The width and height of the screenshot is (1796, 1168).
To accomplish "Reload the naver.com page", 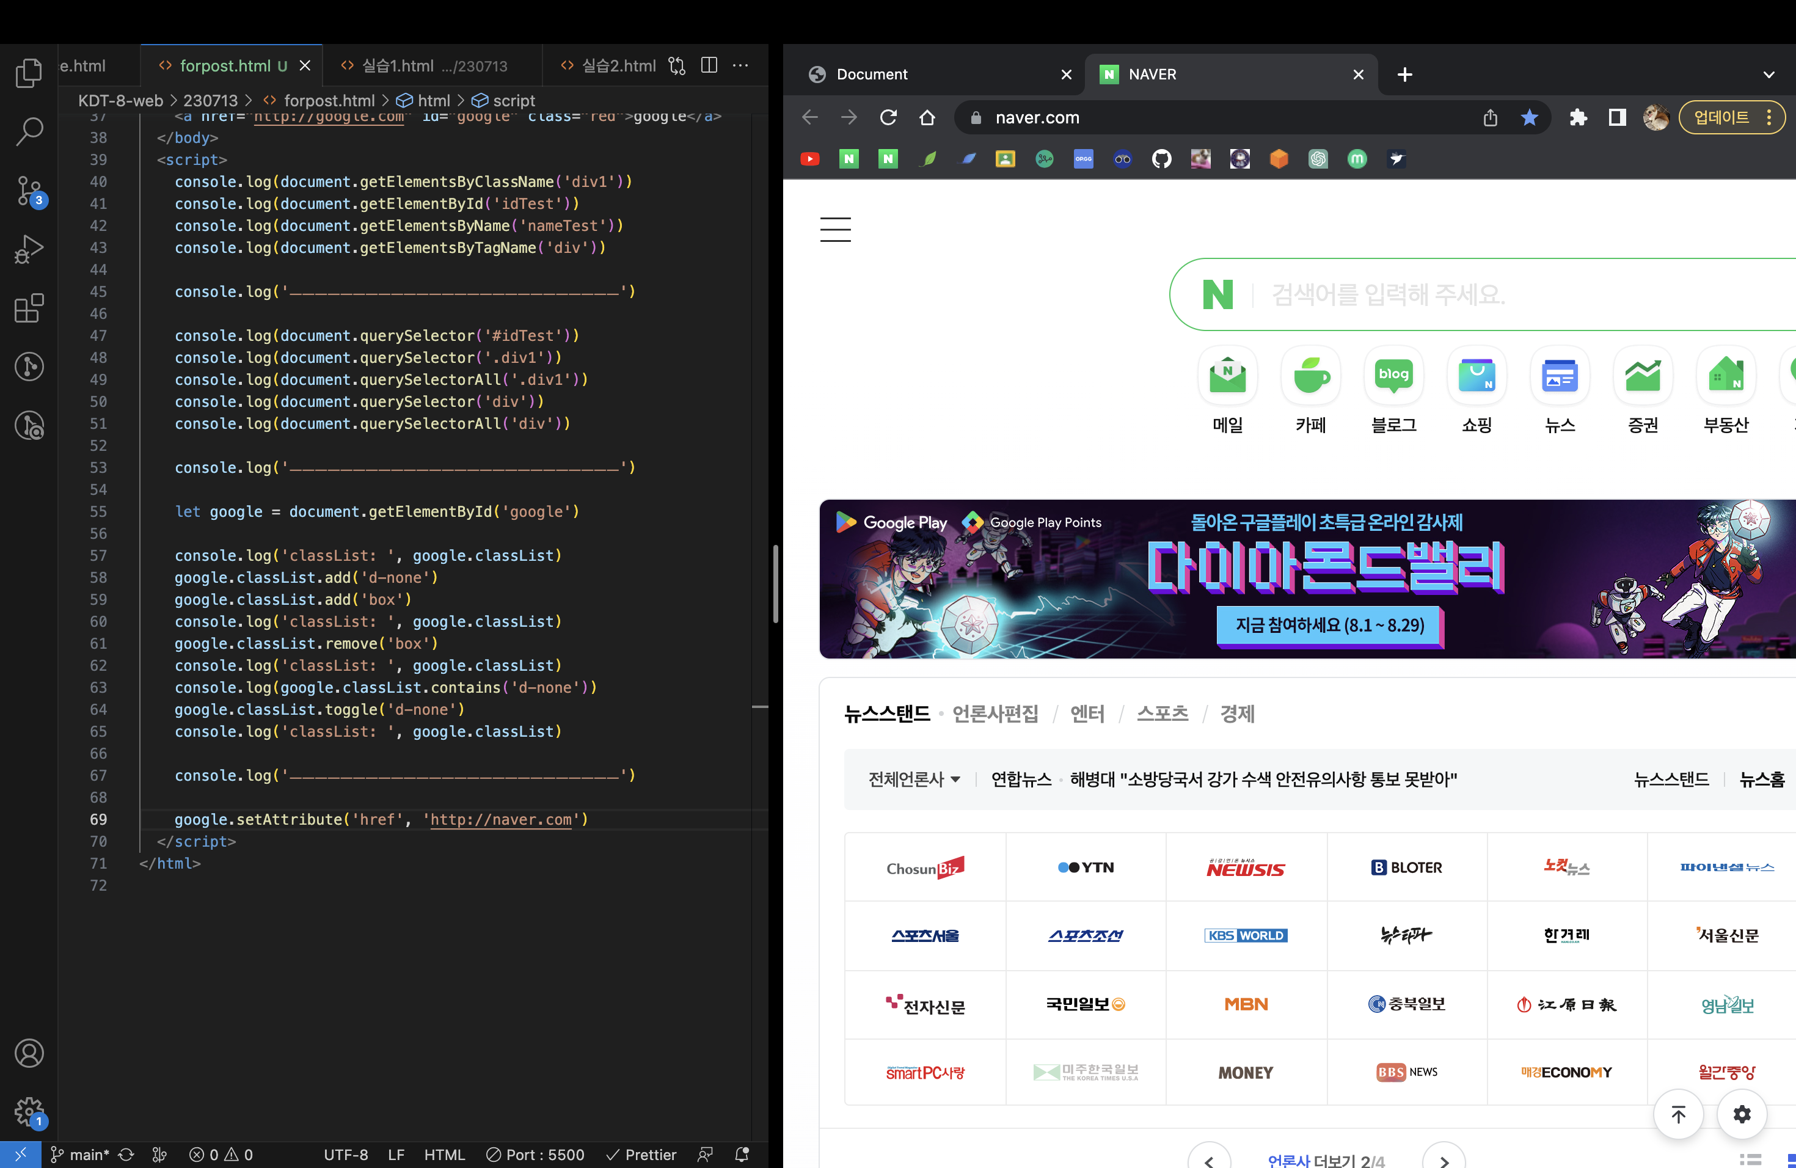I will (x=888, y=117).
